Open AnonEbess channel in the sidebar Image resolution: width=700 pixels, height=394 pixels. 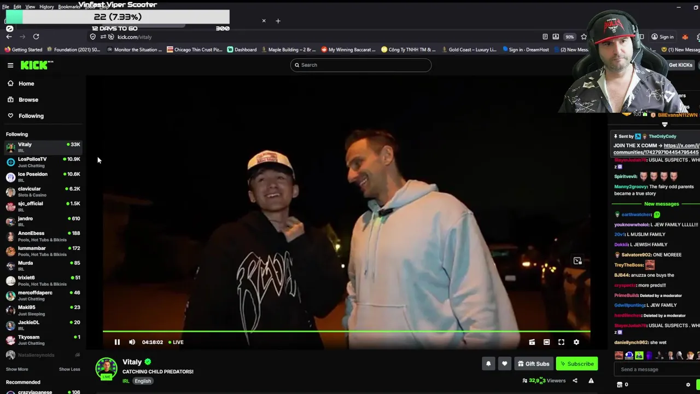[x=43, y=236]
